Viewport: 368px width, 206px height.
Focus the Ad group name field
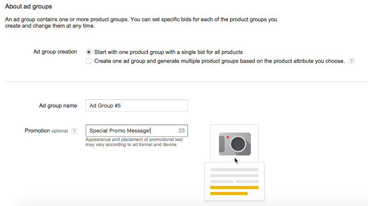tap(136, 106)
